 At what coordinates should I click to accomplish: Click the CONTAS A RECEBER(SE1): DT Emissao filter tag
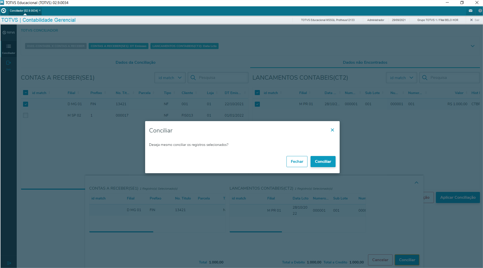pyautogui.click(x=119, y=46)
